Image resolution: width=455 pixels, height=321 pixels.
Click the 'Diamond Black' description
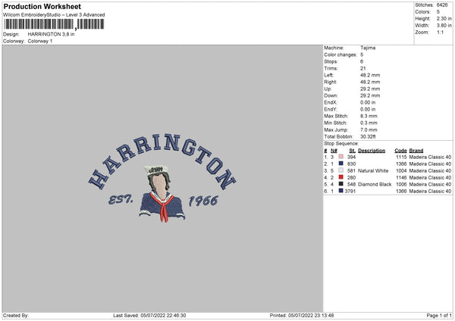375,184
